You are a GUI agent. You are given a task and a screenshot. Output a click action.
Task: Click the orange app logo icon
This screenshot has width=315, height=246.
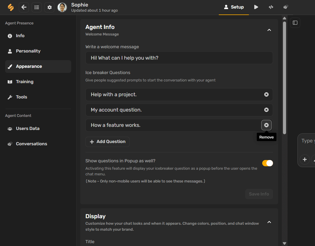11,7
